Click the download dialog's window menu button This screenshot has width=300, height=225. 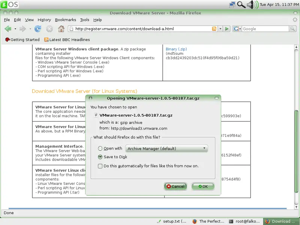pos(90,98)
